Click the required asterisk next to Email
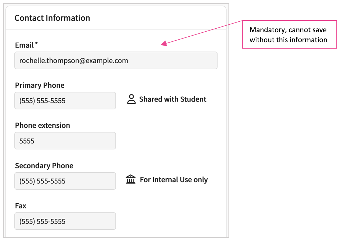 [x=36, y=44]
